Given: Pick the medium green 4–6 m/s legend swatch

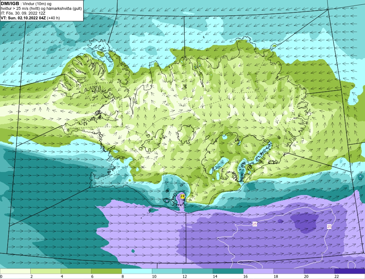Looking at the screenshot, I should click(76, 271).
